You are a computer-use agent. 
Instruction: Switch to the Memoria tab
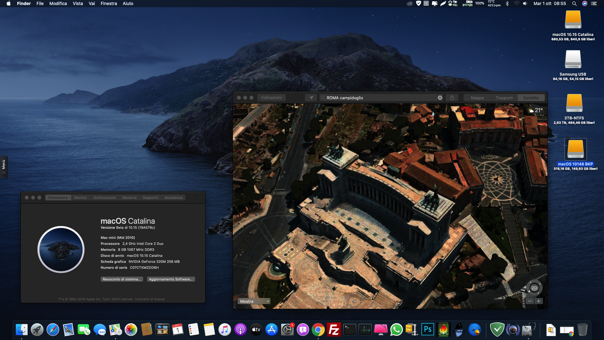pos(129,198)
